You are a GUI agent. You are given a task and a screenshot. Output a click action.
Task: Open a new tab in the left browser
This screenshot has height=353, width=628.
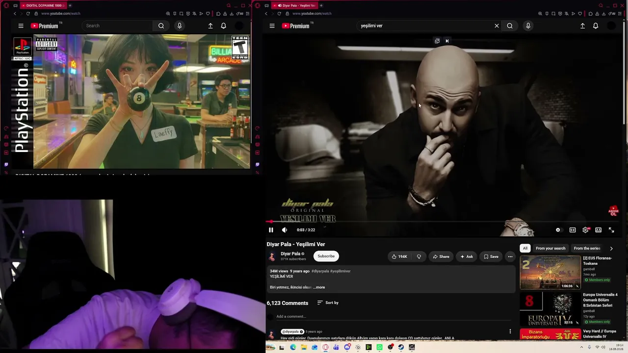click(70, 5)
